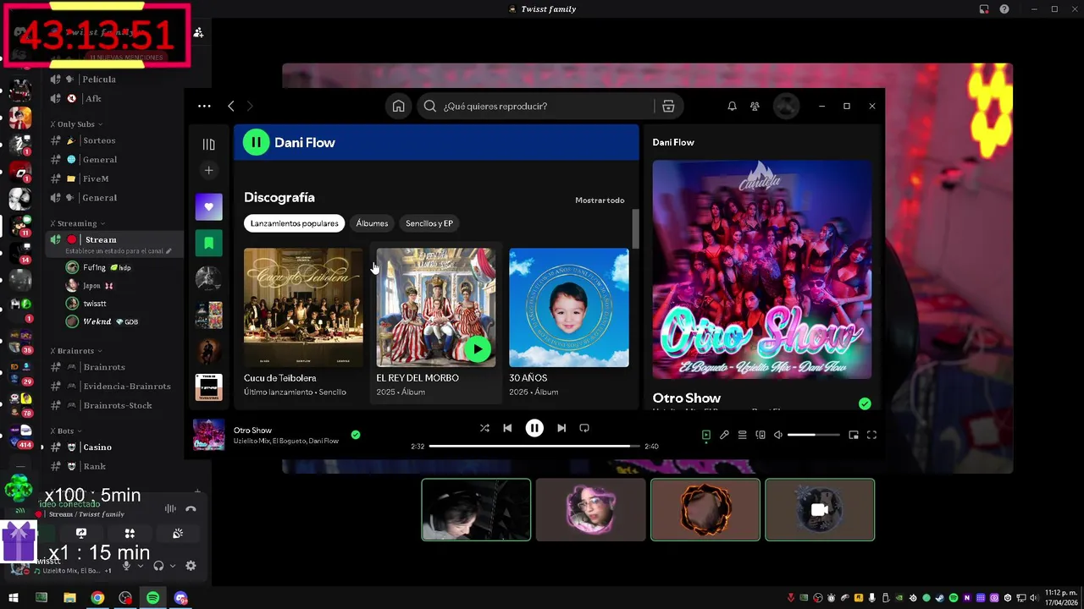Open Discord user settings gear
This screenshot has width=1084, height=609.
pos(191,566)
